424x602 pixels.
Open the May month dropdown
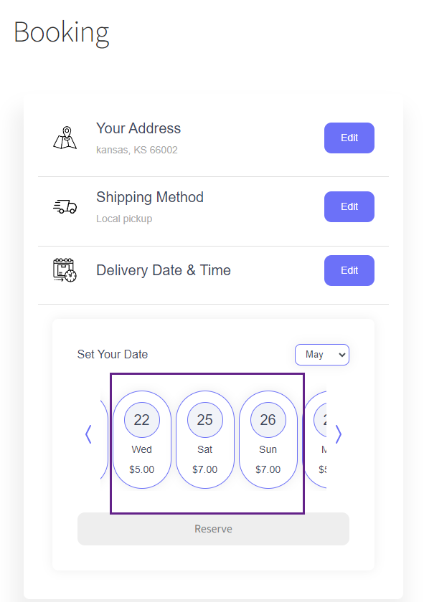(322, 354)
